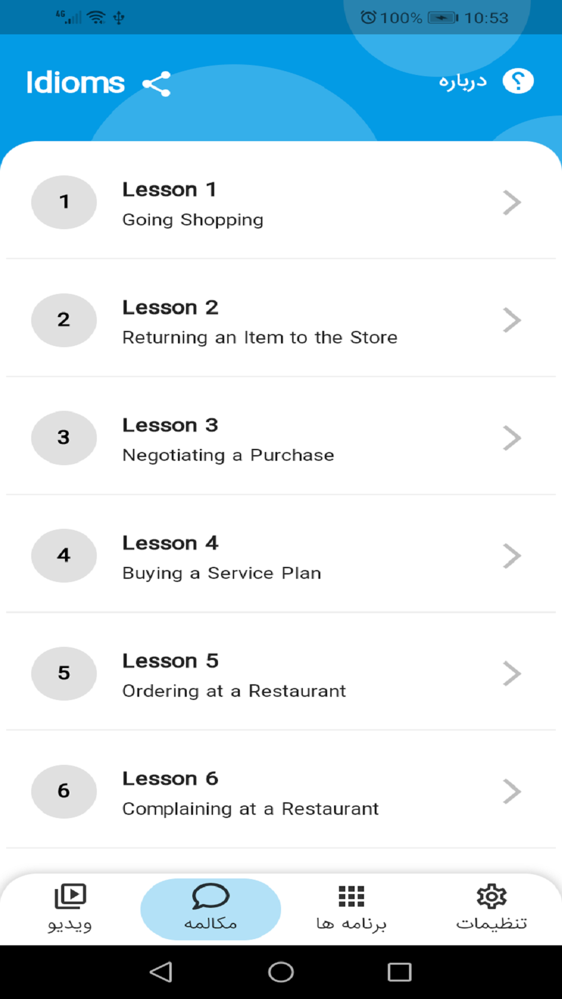This screenshot has height=999, width=562.
Task: Select the conversation speech bubble icon
Action: [x=210, y=897]
